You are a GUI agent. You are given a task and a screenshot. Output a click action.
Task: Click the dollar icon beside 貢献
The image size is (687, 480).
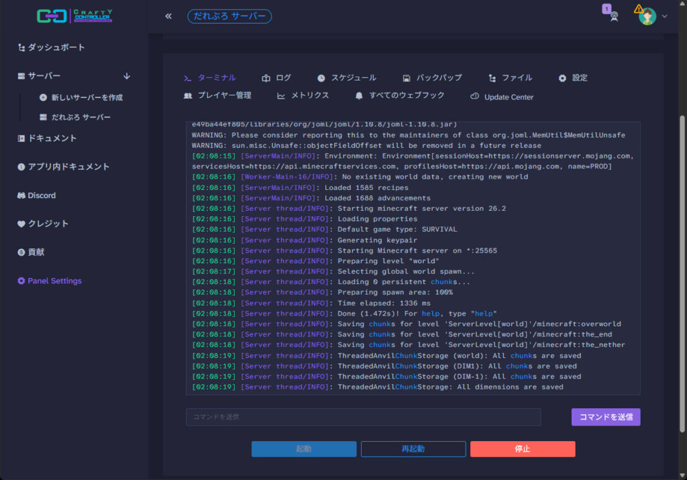point(21,252)
